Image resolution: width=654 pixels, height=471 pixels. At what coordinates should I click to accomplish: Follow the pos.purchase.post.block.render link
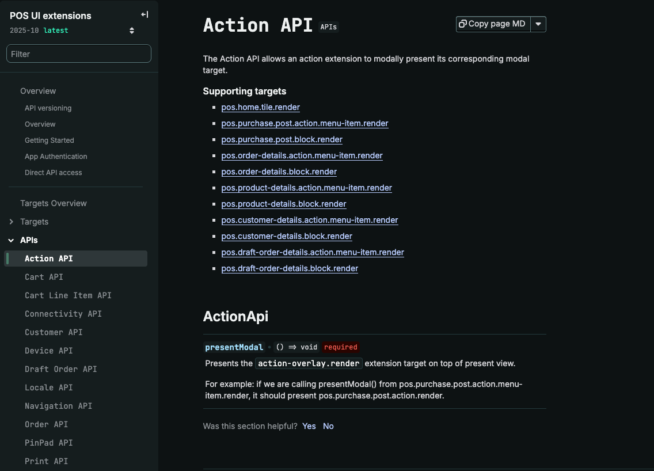pyautogui.click(x=282, y=139)
